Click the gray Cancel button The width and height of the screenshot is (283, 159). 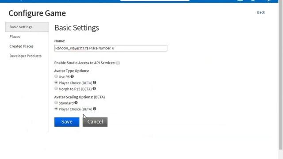coord(95,122)
